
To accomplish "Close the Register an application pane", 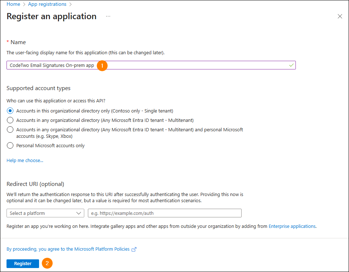I will point(340,16).
